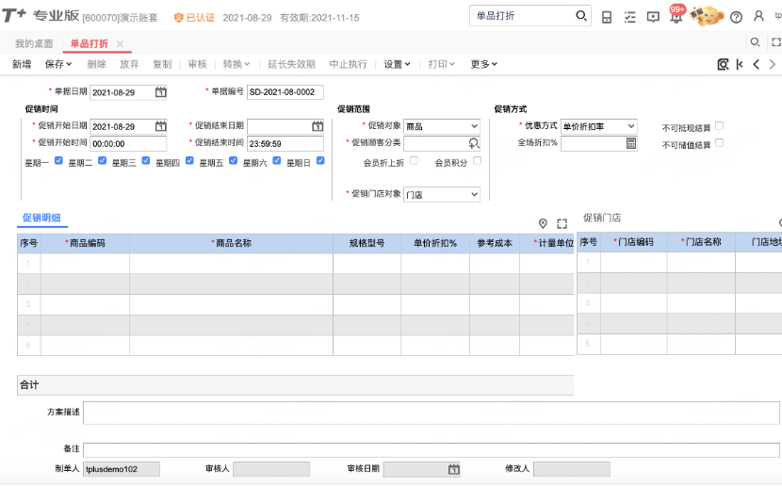Viewport: 782px width, 486px height.
Task: Click 审核 toolbar button
Action: point(197,64)
